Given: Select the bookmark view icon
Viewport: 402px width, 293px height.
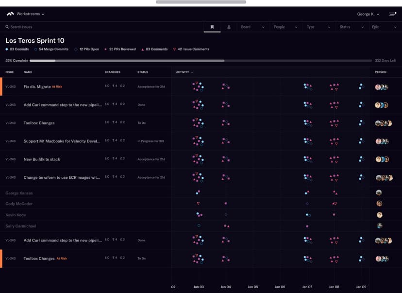Looking at the screenshot, I should point(212,27).
